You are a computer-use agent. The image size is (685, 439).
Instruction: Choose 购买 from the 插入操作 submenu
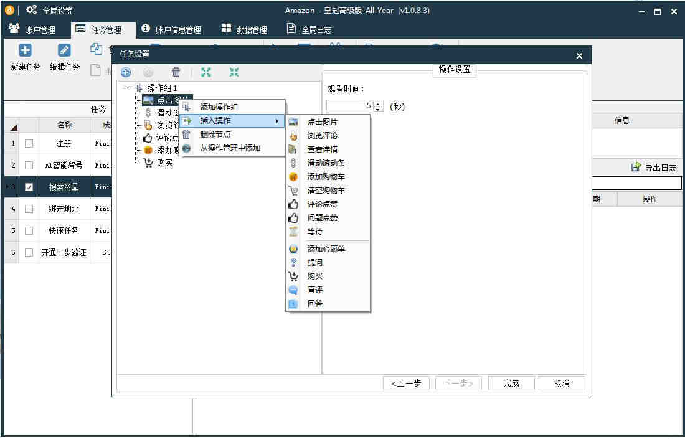(x=328, y=276)
